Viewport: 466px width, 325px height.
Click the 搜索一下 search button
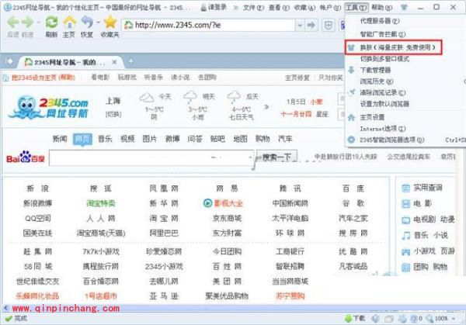(x=276, y=157)
